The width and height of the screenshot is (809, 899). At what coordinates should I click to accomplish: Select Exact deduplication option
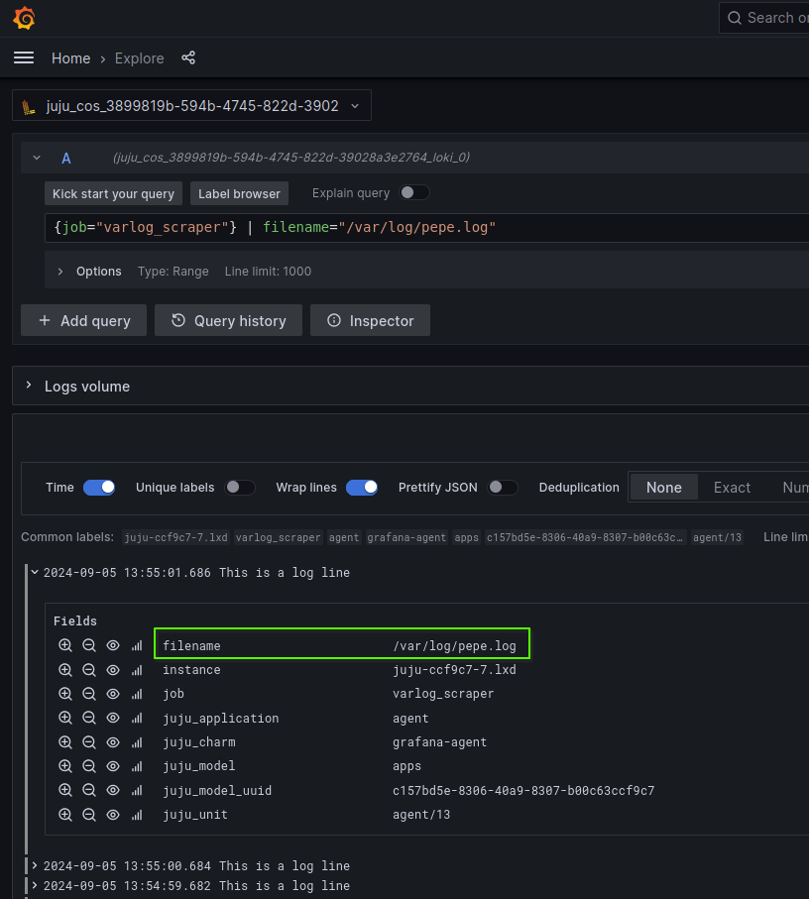point(732,487)
